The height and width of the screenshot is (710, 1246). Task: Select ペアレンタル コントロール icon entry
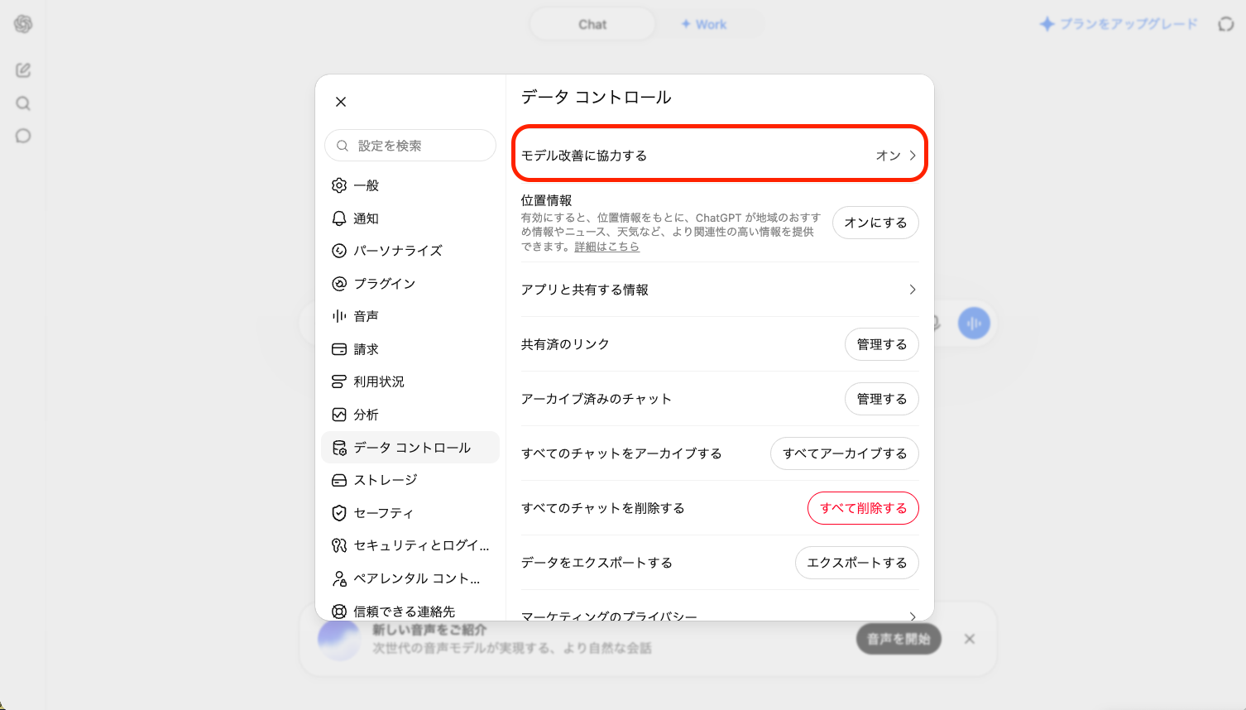339,578
